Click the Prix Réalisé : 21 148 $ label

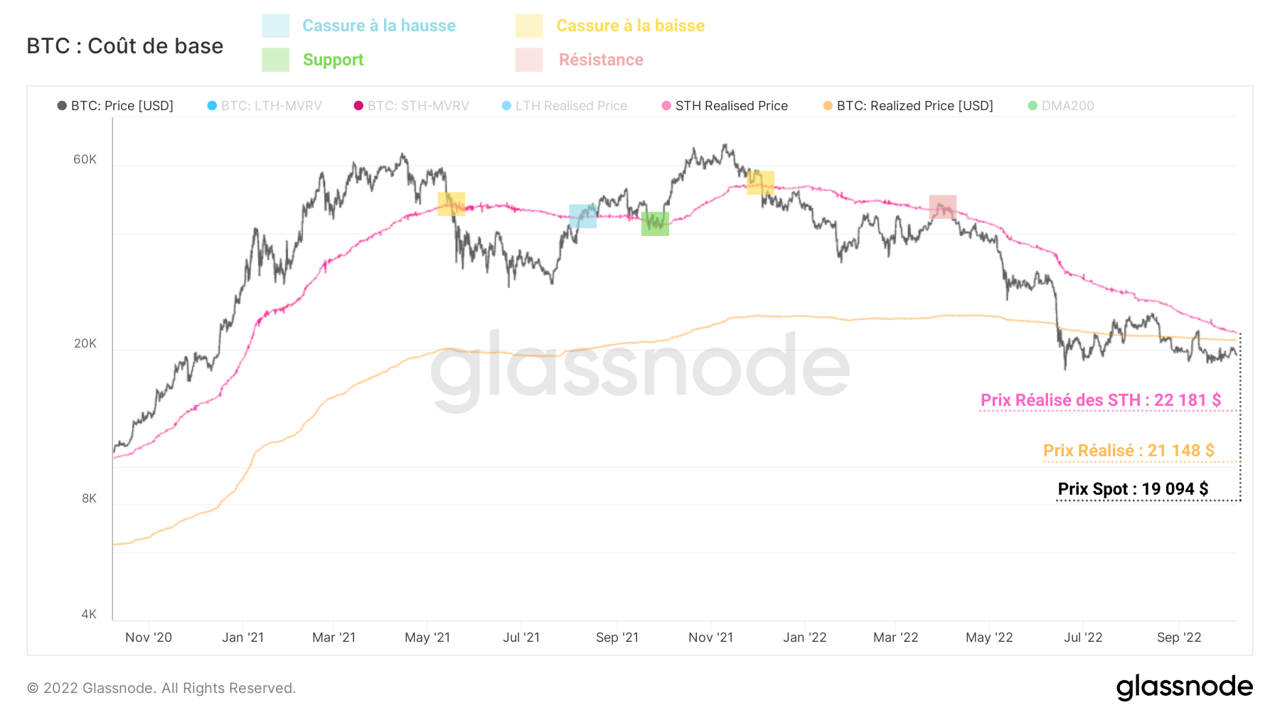click(1129, 451)
